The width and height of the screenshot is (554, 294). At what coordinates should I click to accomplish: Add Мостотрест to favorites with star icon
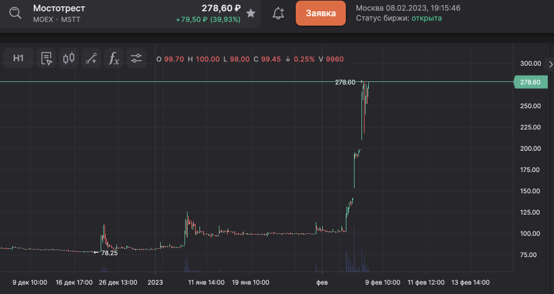pos(251,13)
